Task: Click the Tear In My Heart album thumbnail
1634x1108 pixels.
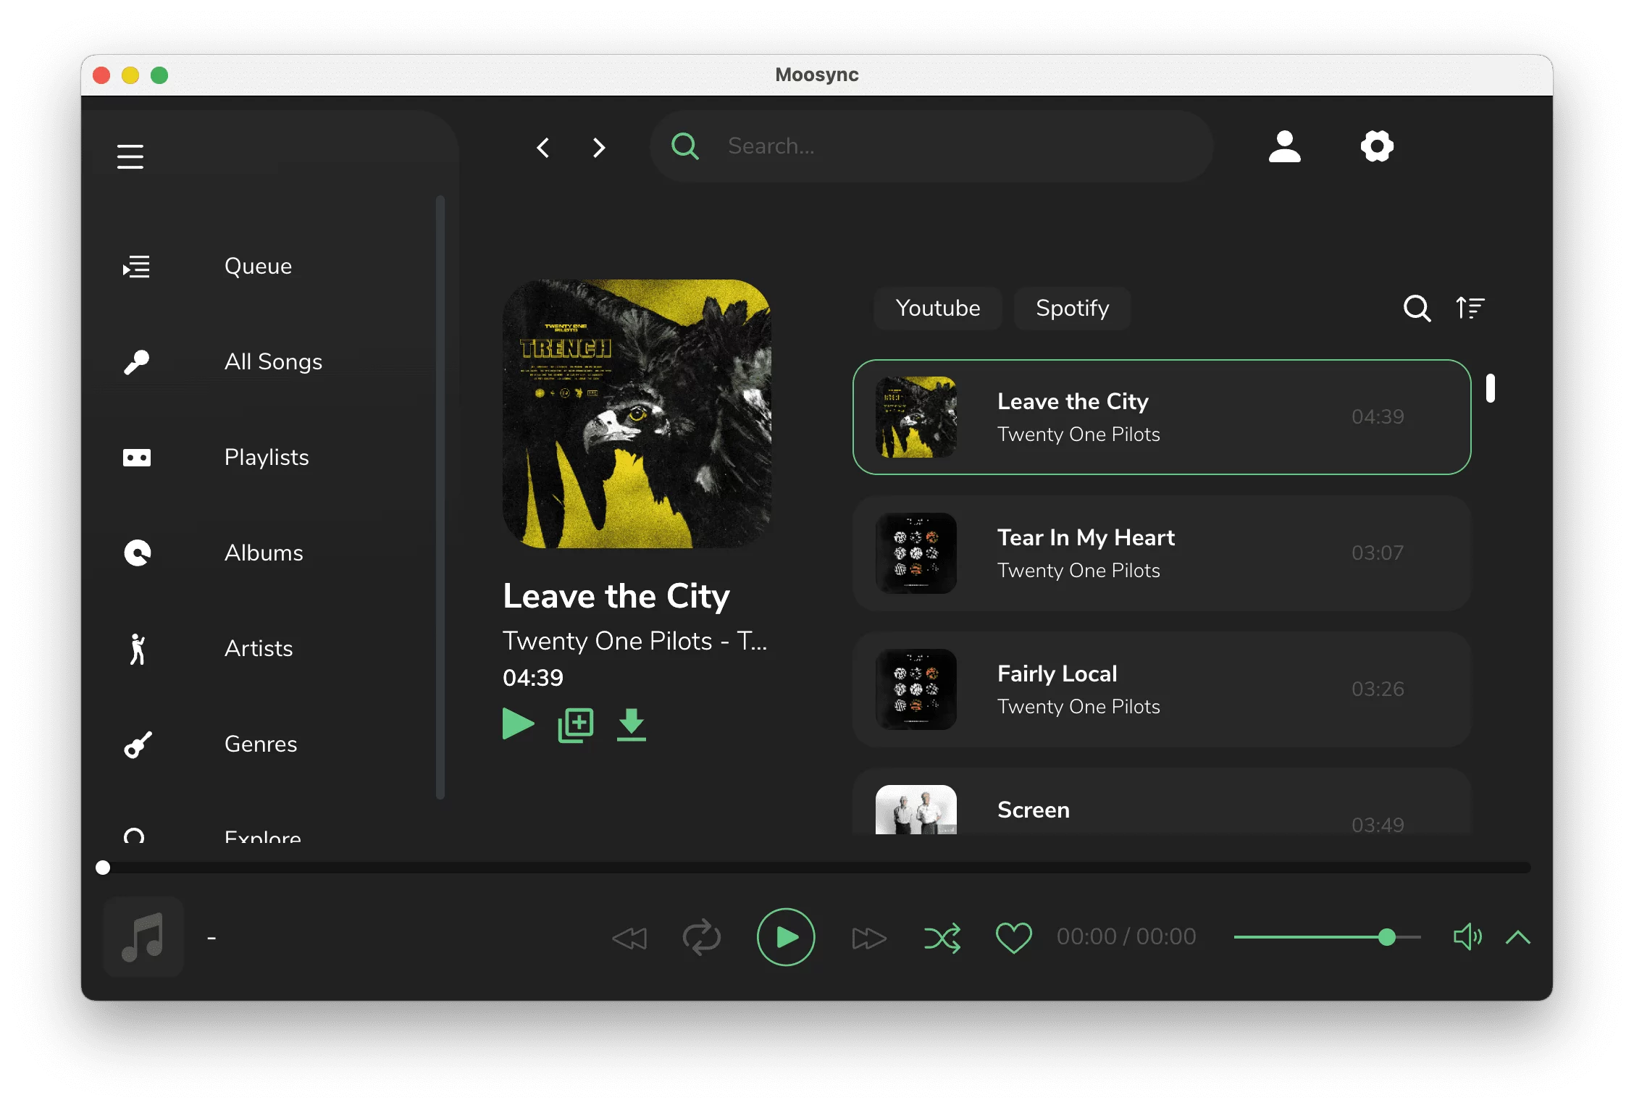Action: [916, 553]
